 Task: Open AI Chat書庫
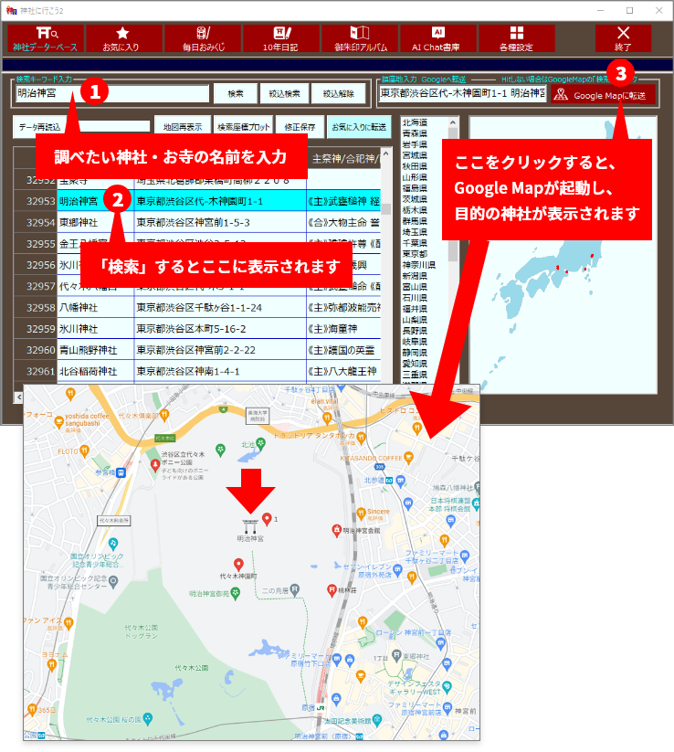[x=437, y=38]
